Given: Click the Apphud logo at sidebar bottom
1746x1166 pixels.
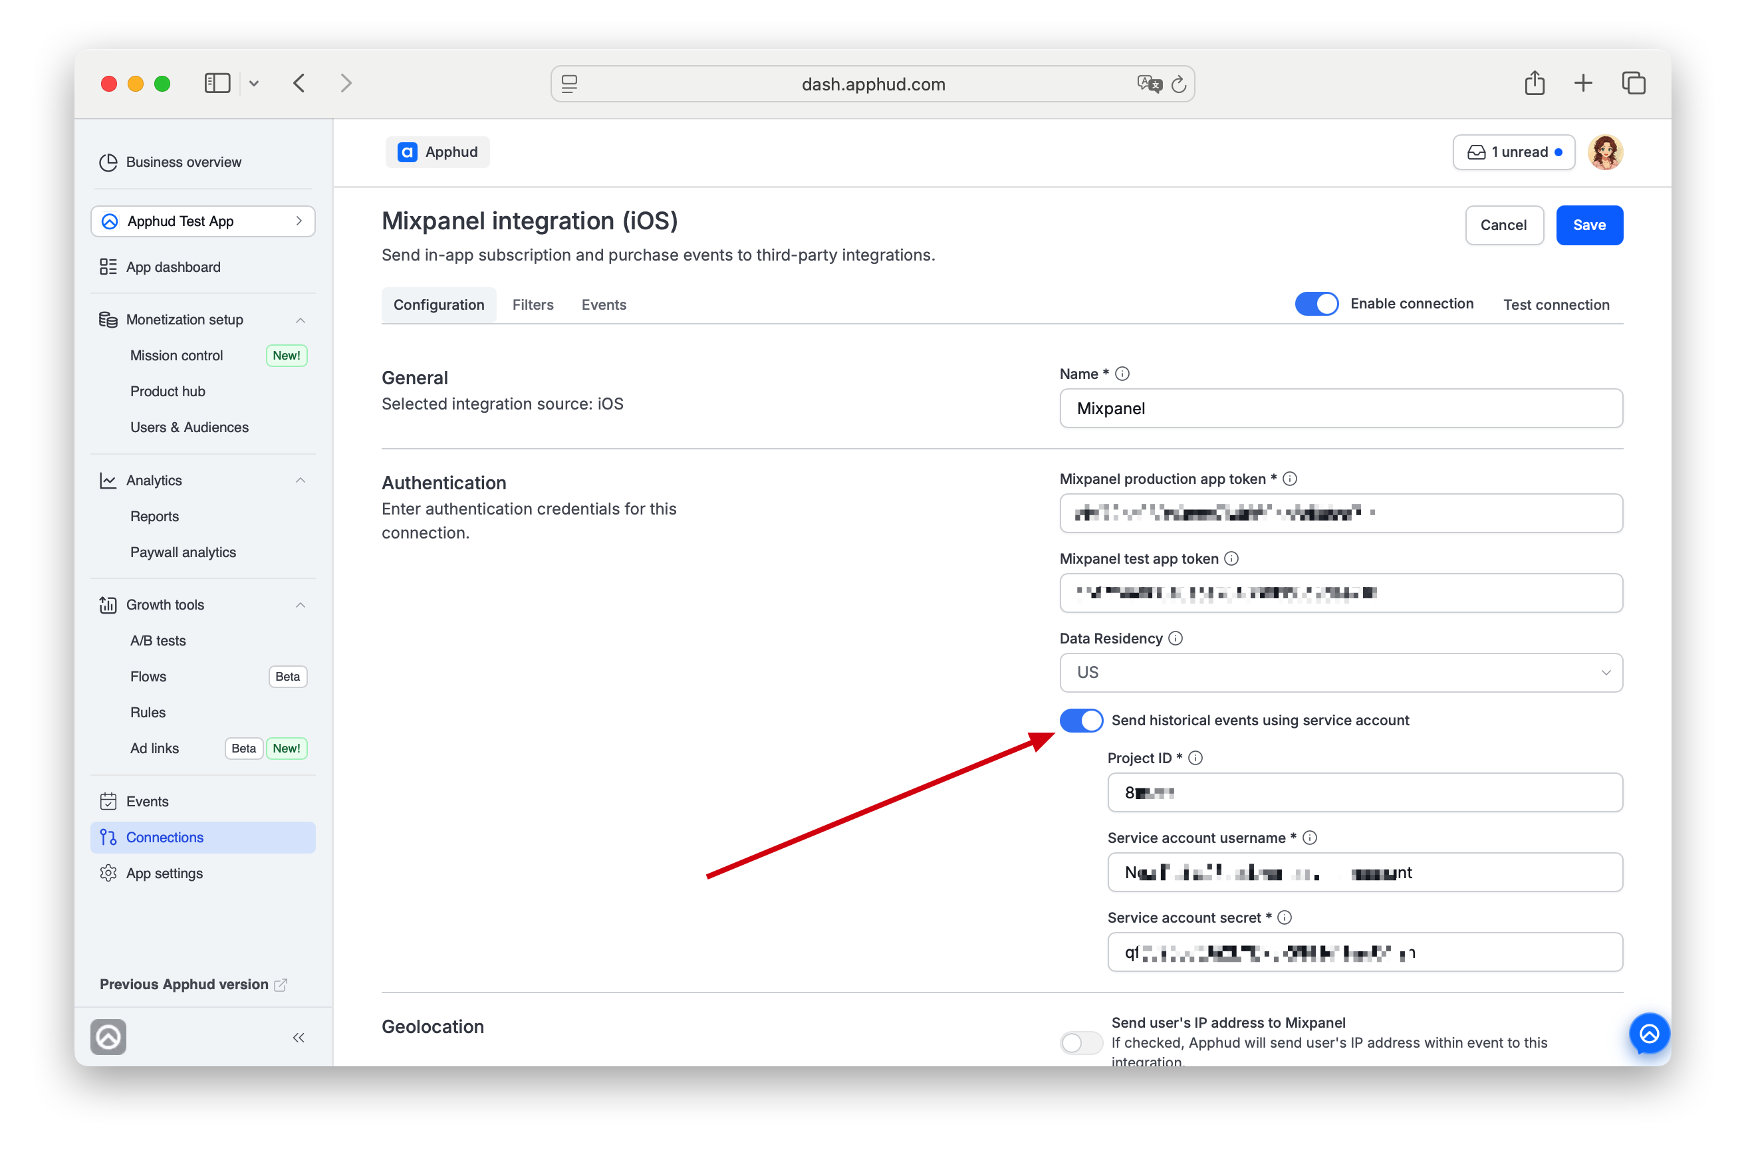Looking at the screenshot, I should pyautogui.click(x=108, y=1037).
